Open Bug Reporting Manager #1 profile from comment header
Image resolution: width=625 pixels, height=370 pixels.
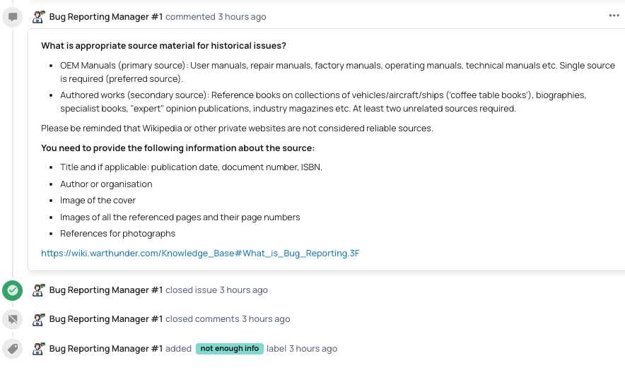106,16
